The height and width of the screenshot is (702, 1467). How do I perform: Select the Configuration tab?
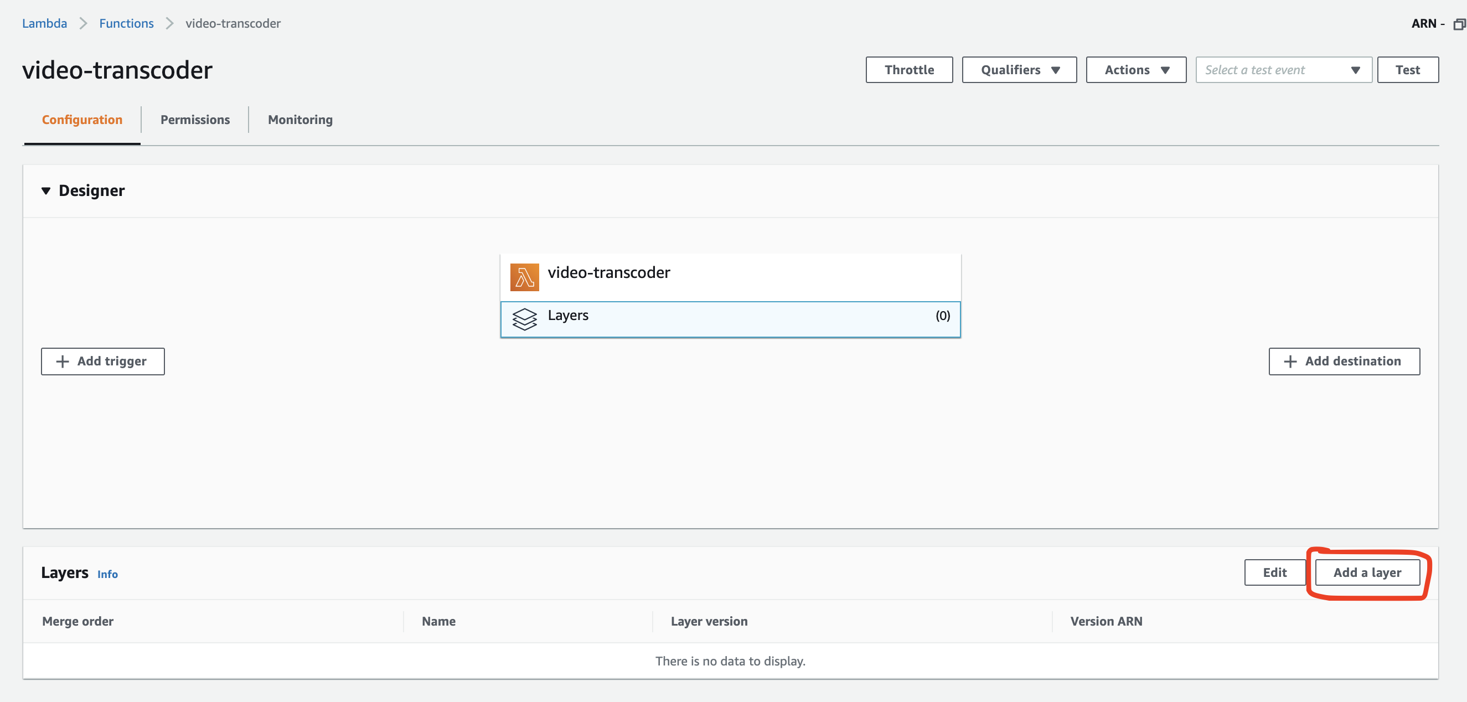[82, 120]
